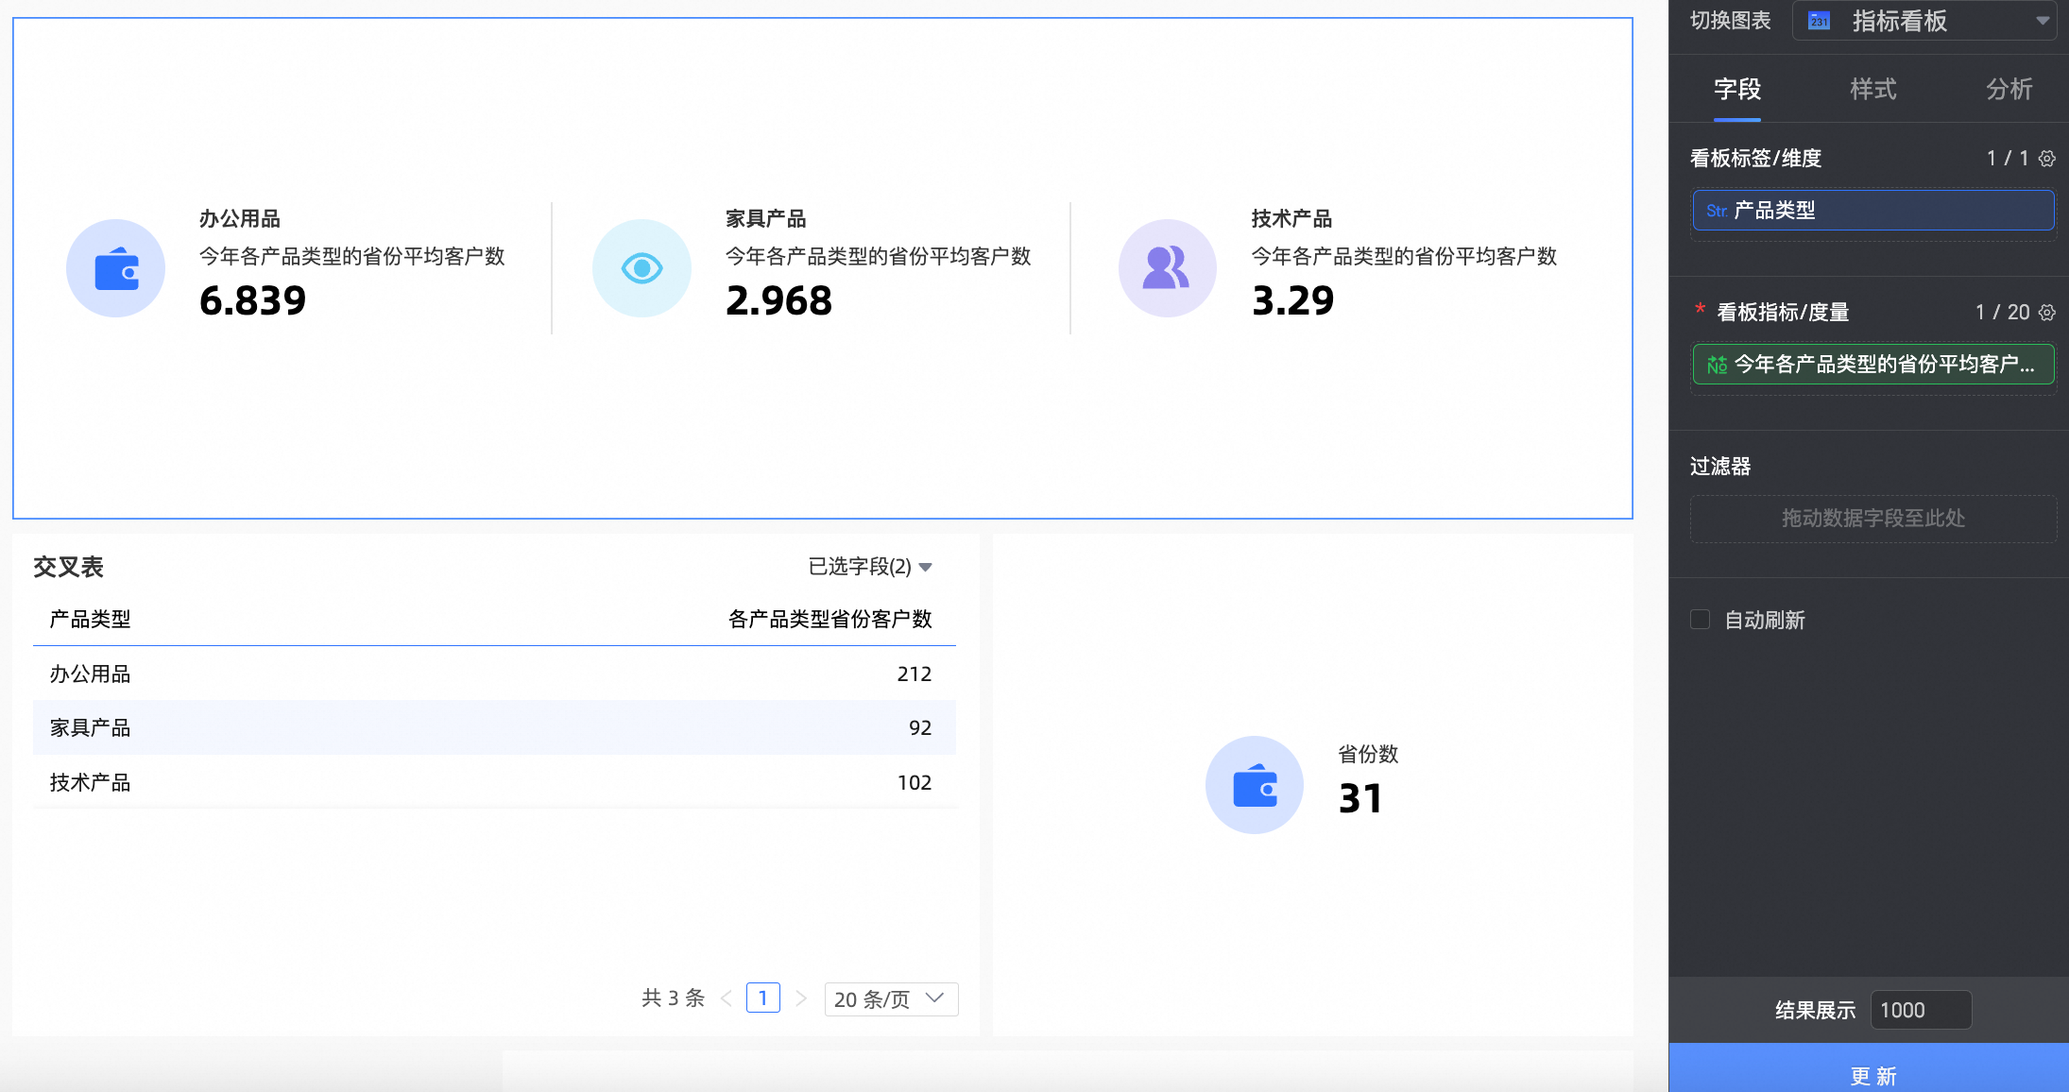Switch to the 样式 tab

pos(1872,90)
